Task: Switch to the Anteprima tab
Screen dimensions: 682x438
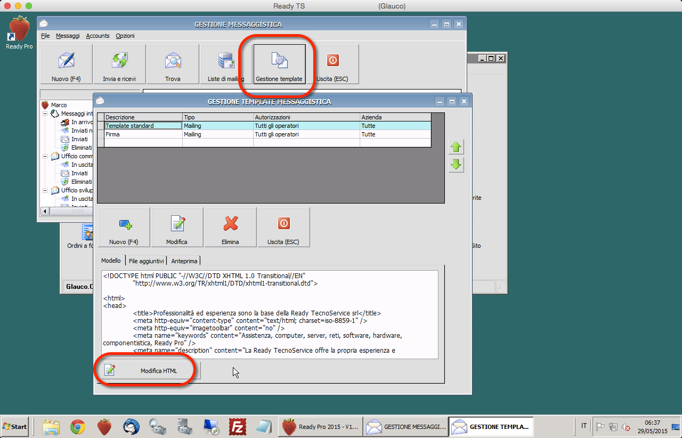Action: pyautogui.click(x=184, y=261)
